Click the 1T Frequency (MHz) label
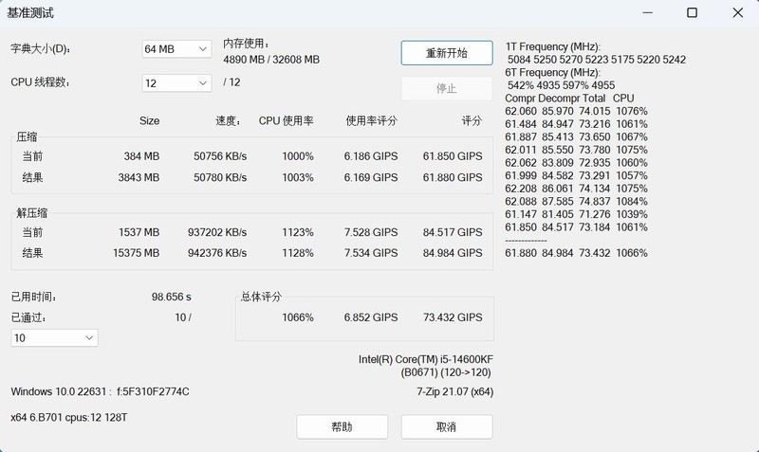Screen dimensions: 759x452 (x=553, y=46)
